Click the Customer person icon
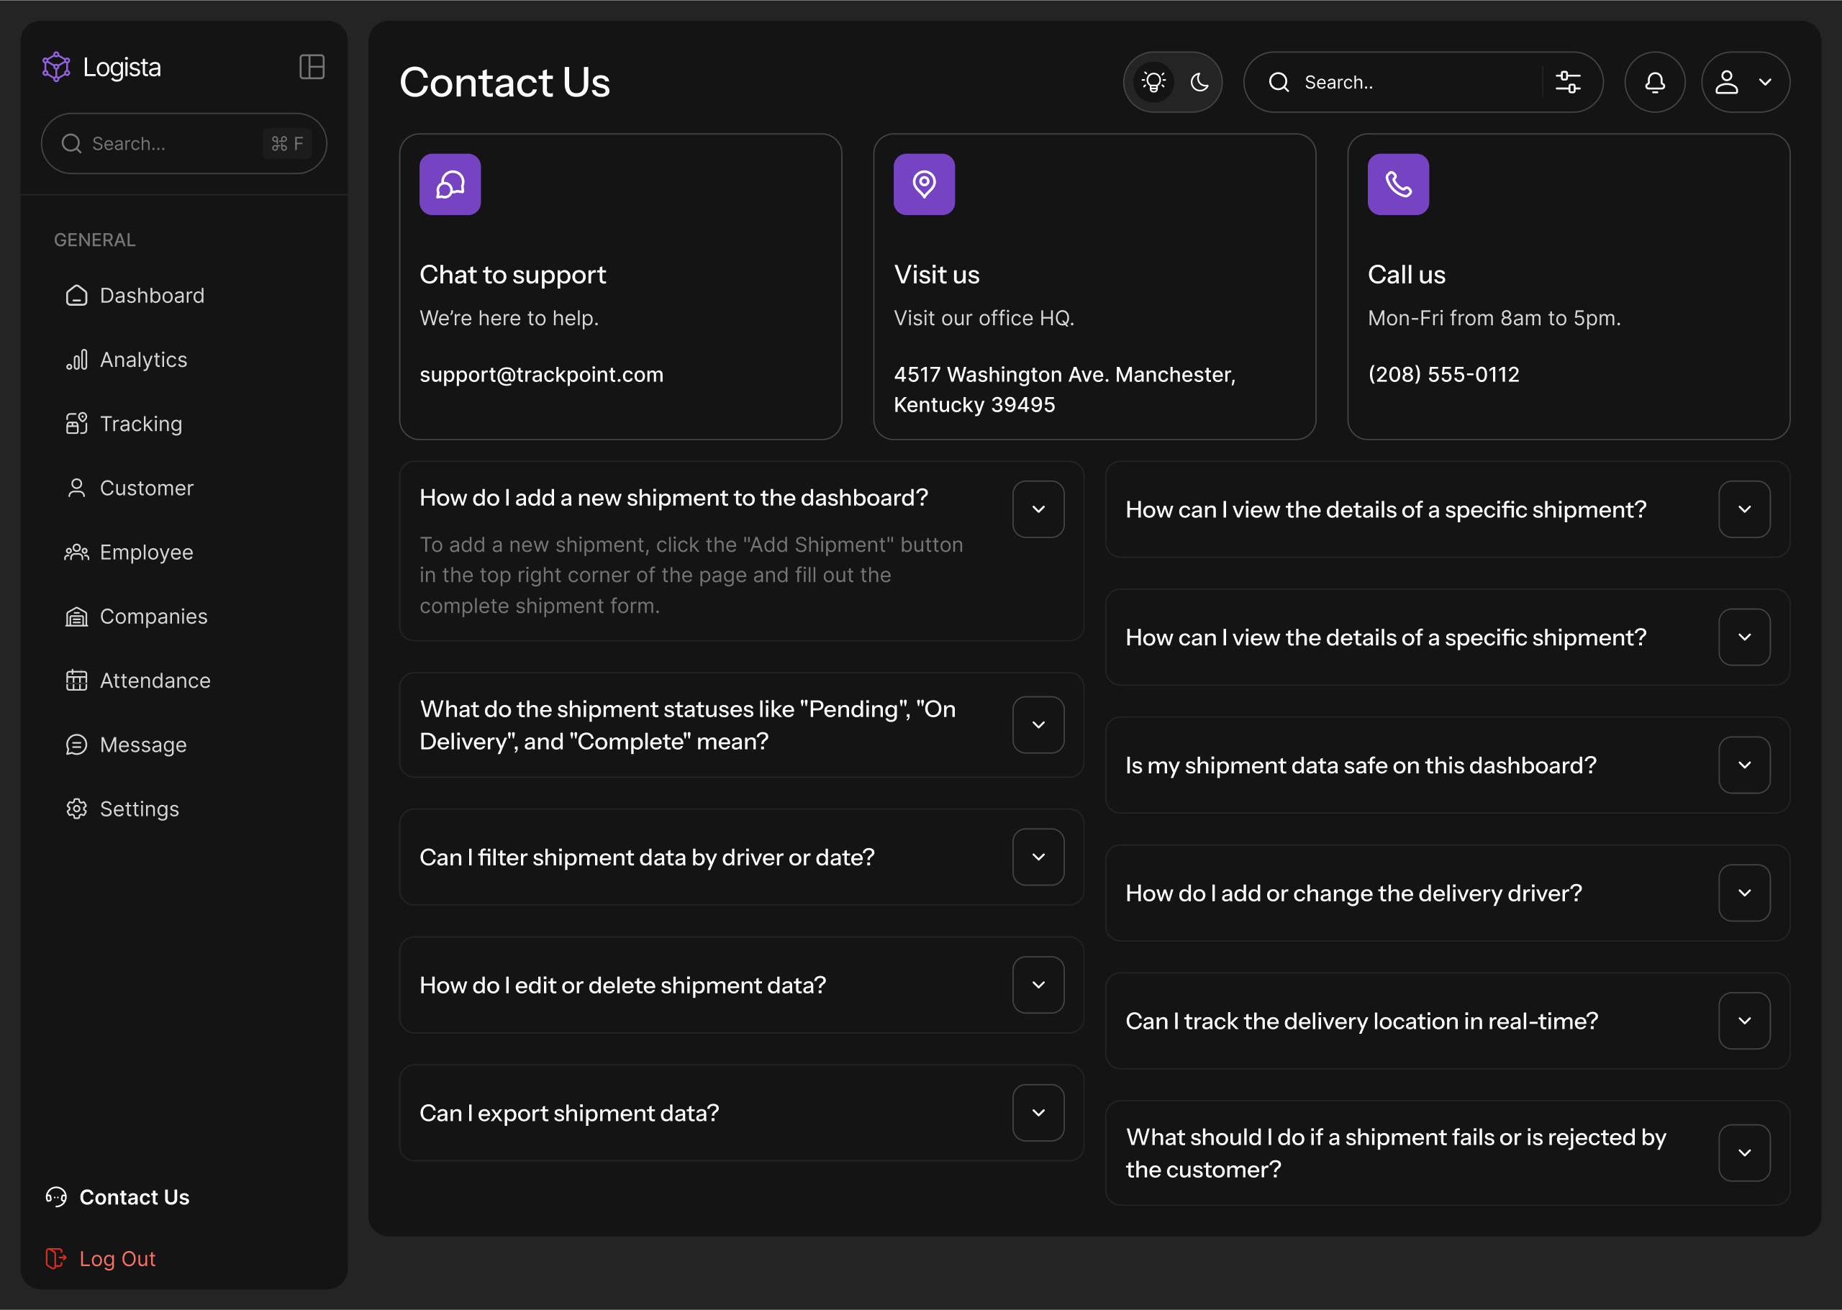 coord(77,488)
